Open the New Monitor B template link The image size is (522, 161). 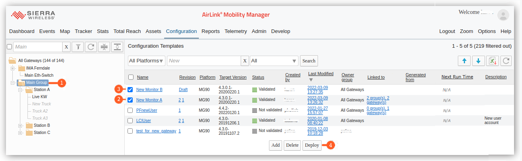pos(149,89)
